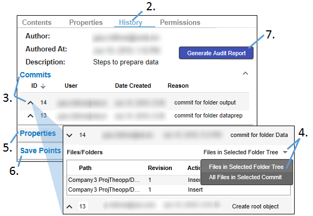Click the Generate Audit Report button

pyautogui.click(x=216, y=53)
